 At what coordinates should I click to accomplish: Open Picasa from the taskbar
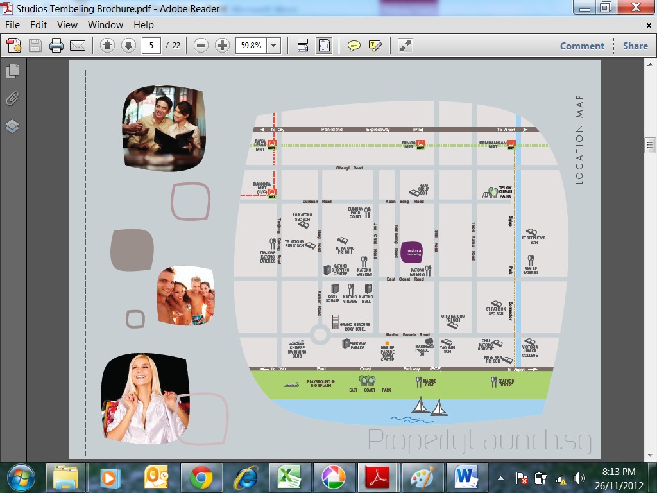[x=334, y=478]
